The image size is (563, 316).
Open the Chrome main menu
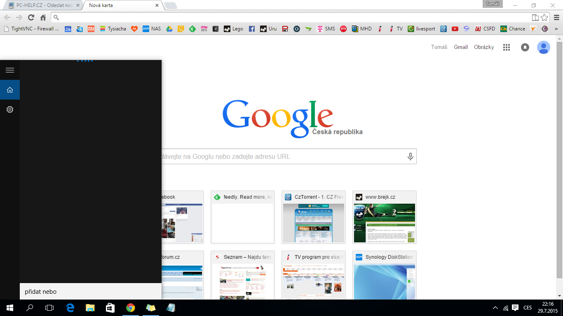556,18
